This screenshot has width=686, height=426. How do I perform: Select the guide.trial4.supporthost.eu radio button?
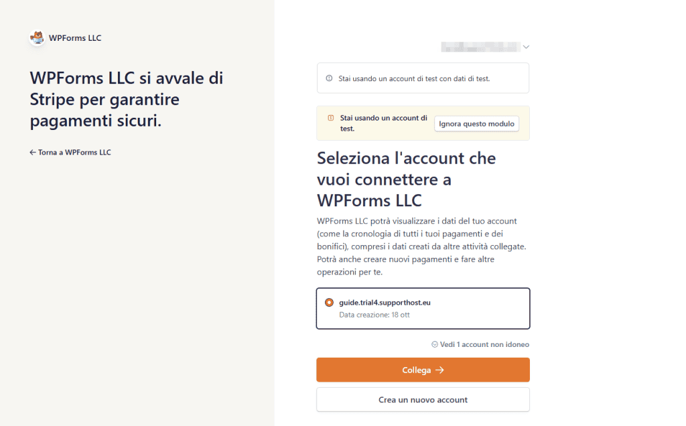coord(329,302)
